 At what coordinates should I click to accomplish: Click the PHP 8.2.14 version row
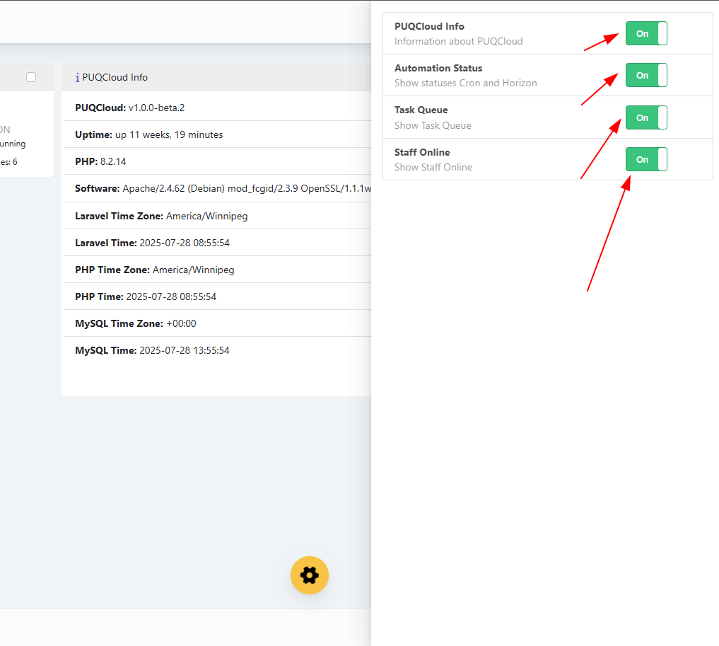pos(217,161)
